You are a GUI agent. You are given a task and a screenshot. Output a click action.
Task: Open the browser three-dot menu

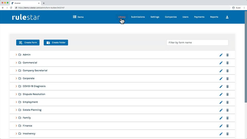244,8
